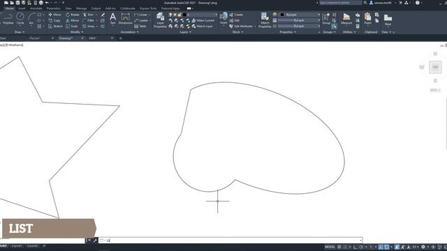
Task: Add a new drawing tab with plus
Action: tap(120, 38)
